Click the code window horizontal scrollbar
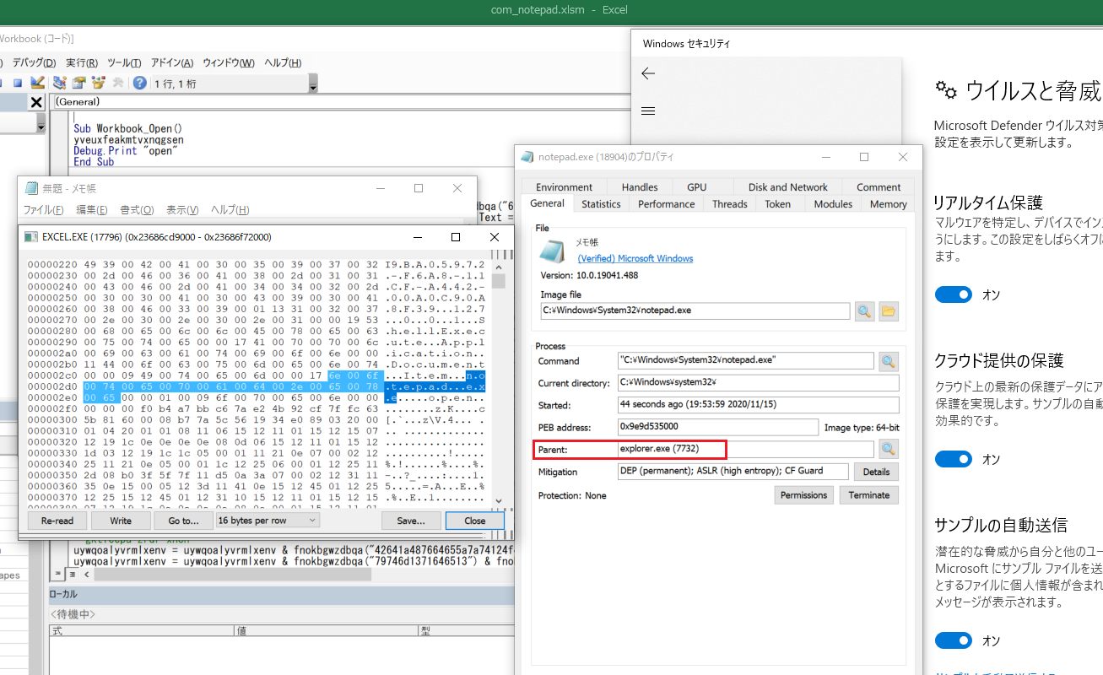 [x=232, y=574]
